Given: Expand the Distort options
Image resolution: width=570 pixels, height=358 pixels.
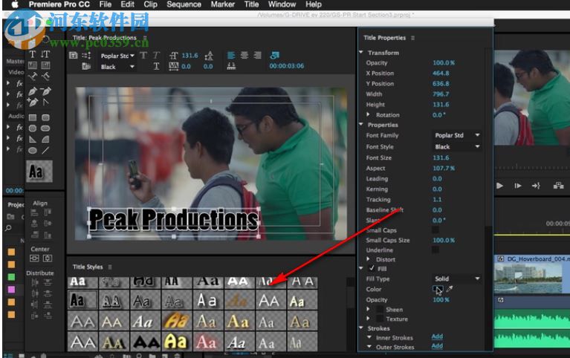Looking at the screenshot, I should click(x=369, y=259).
